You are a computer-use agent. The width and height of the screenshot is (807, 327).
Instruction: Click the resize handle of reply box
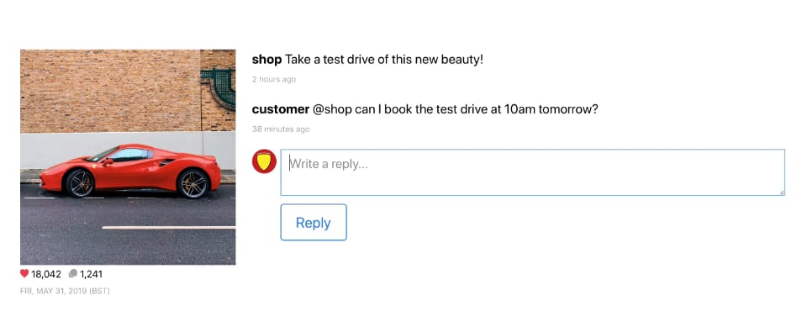click(x=782, y=193)
